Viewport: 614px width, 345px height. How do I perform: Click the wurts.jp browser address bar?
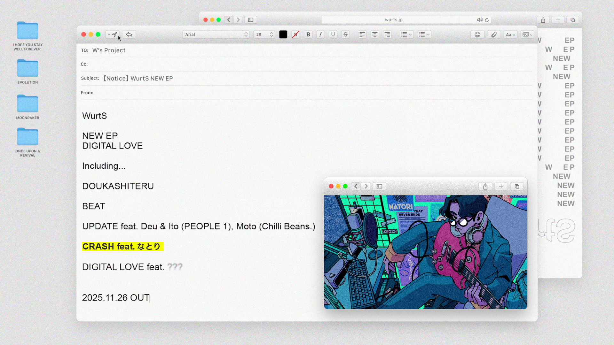click(x=393, y=20)
